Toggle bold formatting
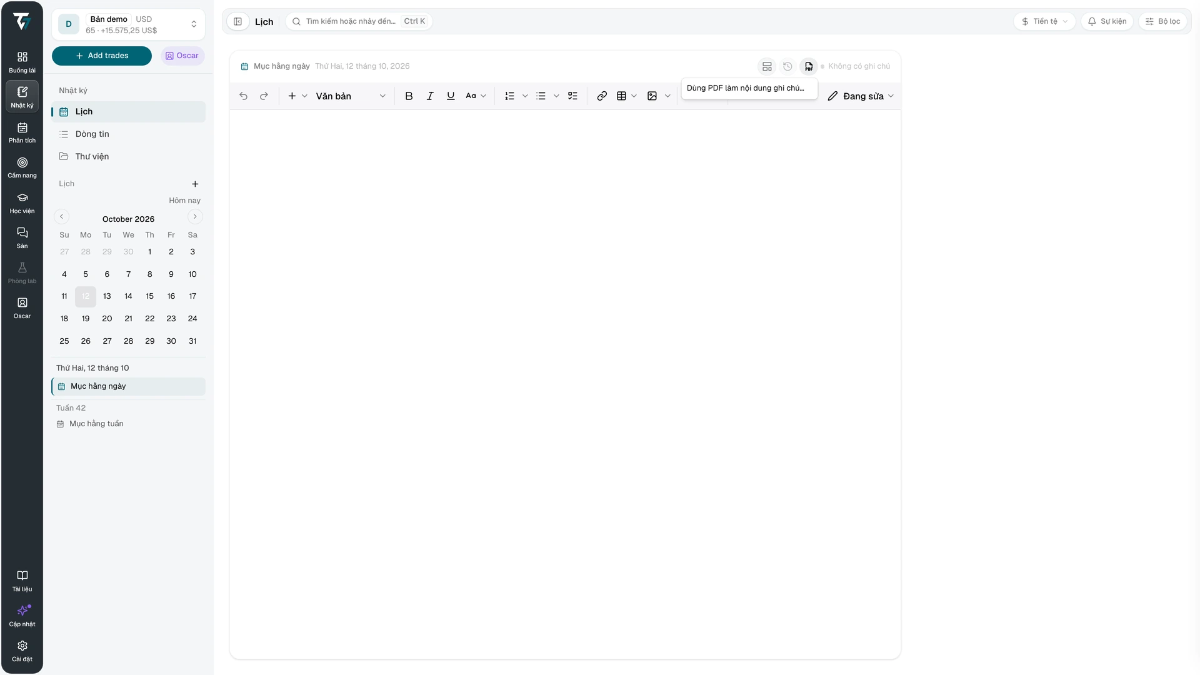This screenshot has height=675, width=1200. (x=409, y=96)
